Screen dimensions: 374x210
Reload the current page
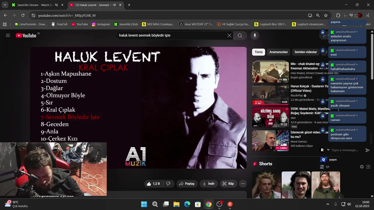23,15
